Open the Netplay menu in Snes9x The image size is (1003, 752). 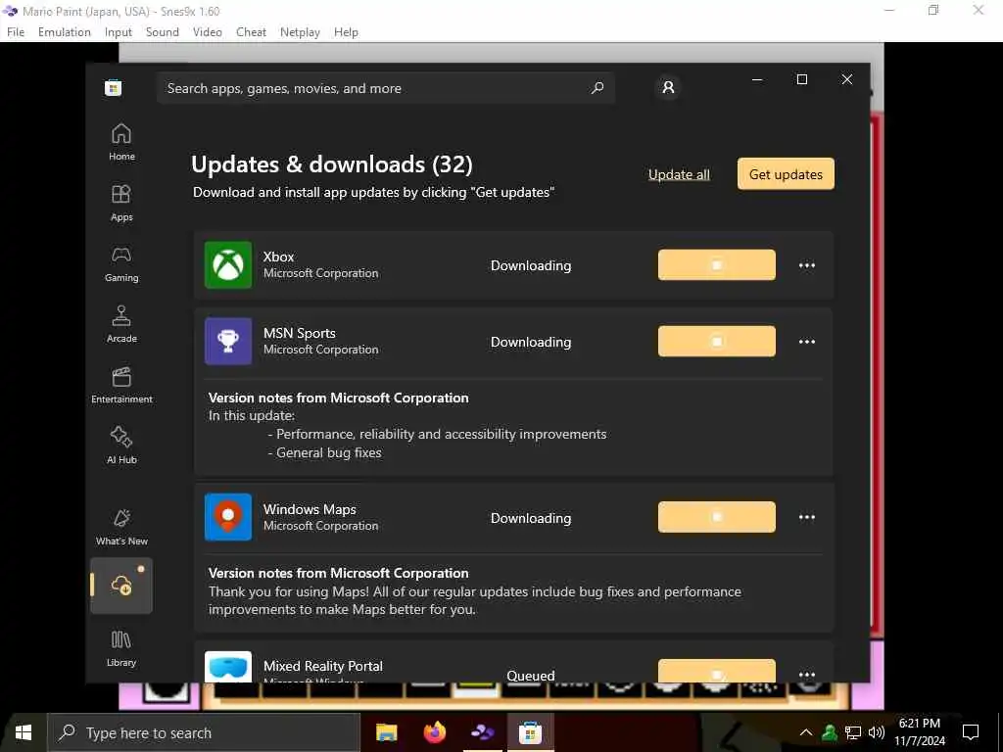point(300,32)
